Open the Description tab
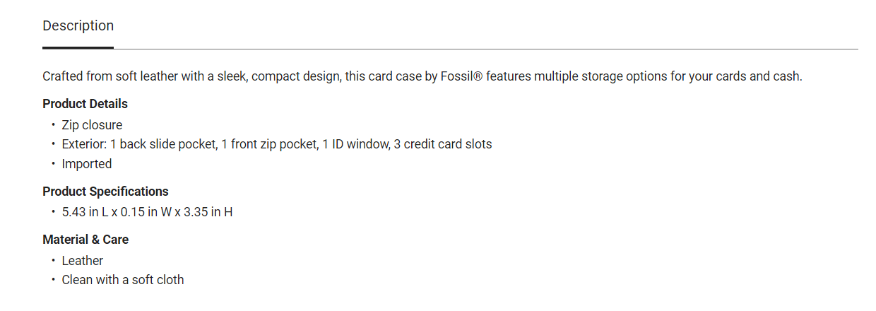The image size is (876, 311). click(x=78, y=26)
